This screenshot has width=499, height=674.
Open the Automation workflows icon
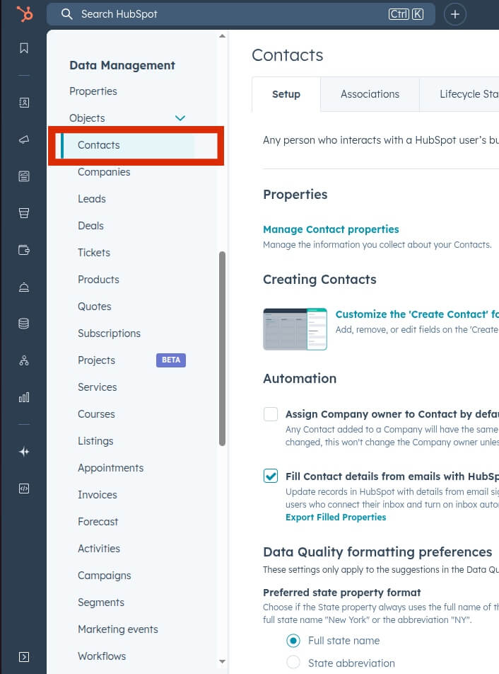[24, 360]
